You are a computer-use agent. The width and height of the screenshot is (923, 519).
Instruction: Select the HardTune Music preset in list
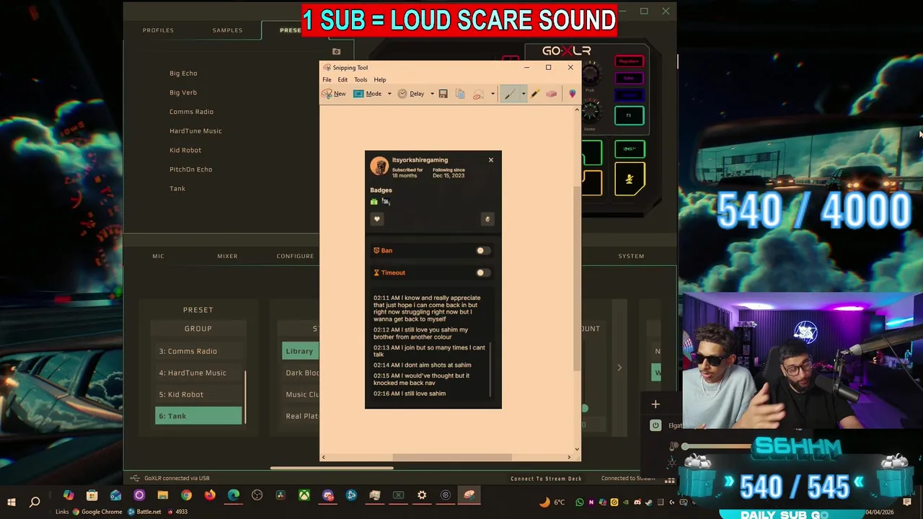(x=195, y=131)
